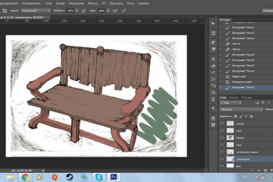Hide the фон background layer

click(222, 166)
